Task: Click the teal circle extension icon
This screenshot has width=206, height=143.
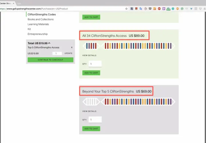Action: (x=173, y=9)
